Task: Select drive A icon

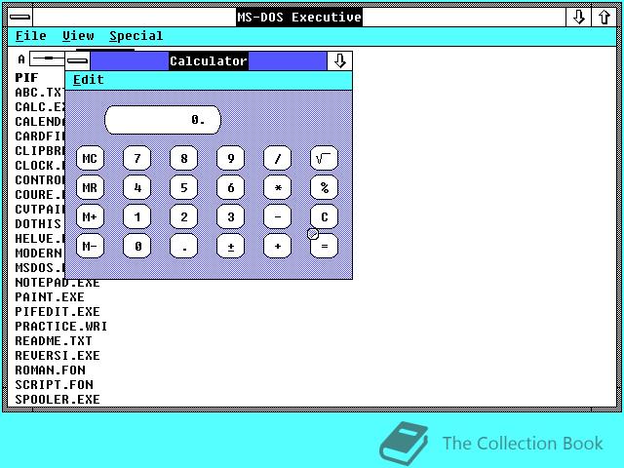Action: click(42, 58)
